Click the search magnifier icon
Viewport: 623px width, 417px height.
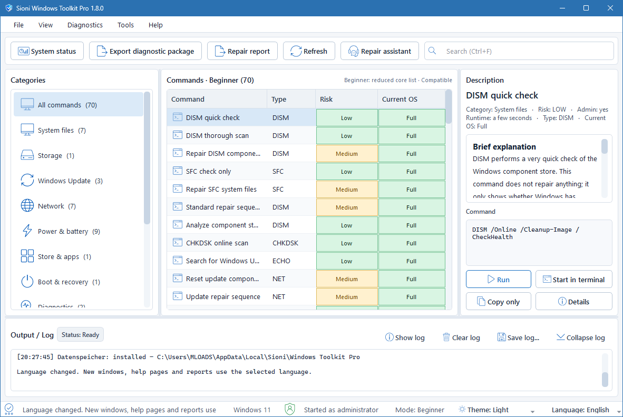point(432,51)
